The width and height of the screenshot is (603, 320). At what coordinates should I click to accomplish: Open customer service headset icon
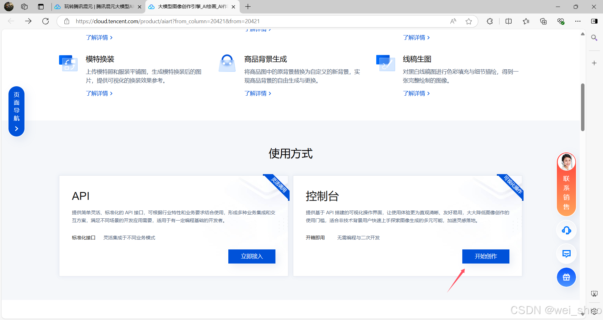(566, 231)
